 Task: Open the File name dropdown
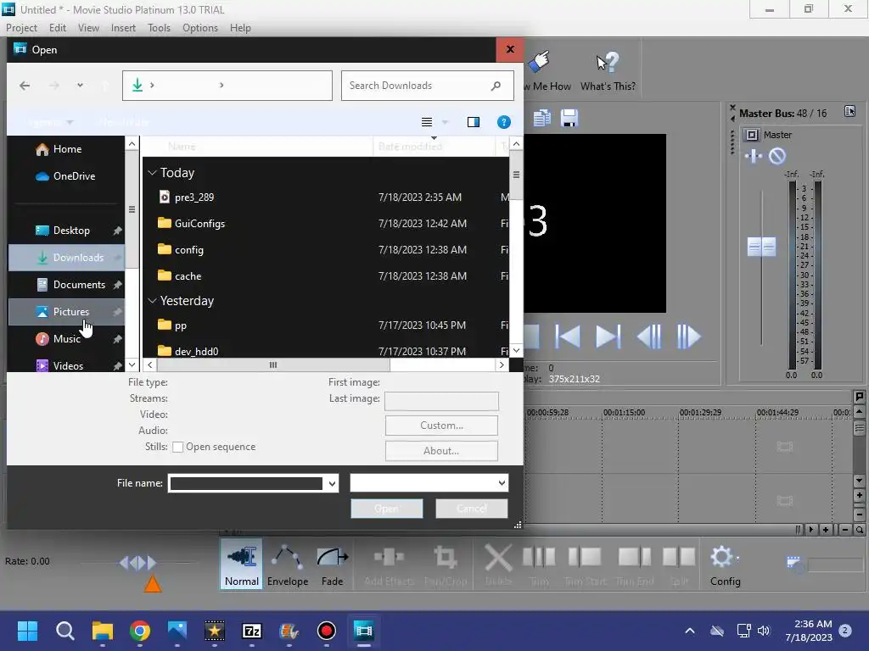coord(332,483)
